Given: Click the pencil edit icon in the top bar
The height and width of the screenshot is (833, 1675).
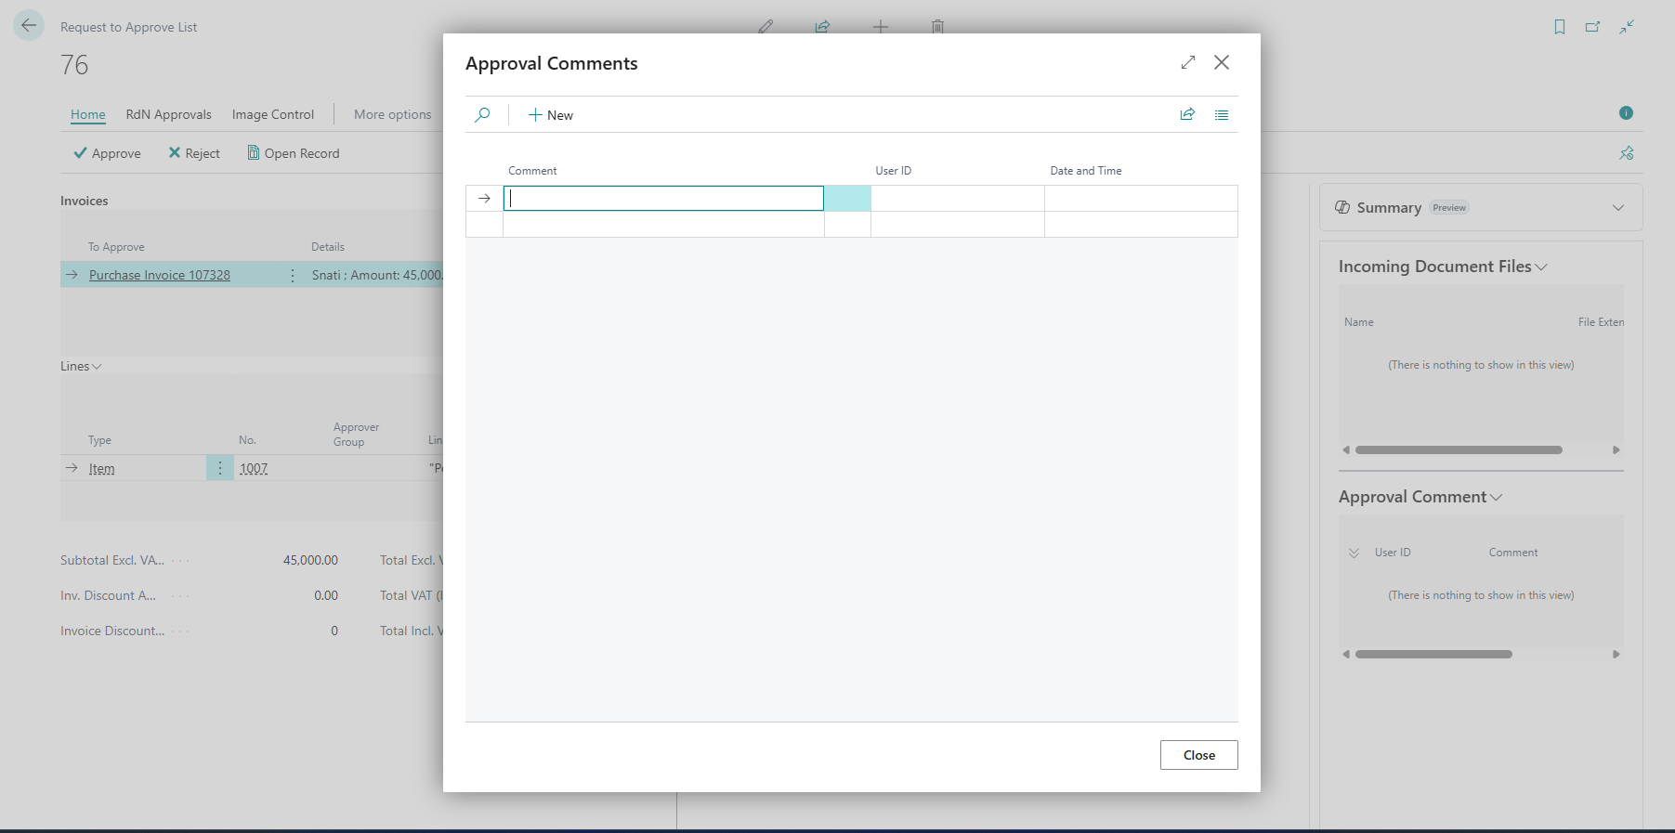Looking at the screenshot, I should point(766,26).
